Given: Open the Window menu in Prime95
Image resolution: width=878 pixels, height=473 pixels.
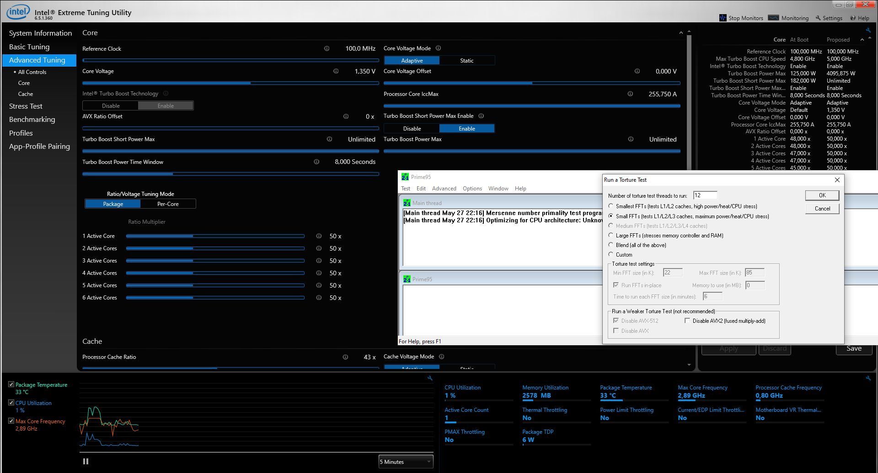Looking at the screenshot, I should pos(498,189).
